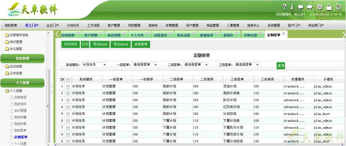Click the 打印预览 button
Viewport: 346px width, 146px height.
click(x=71, y=44)
